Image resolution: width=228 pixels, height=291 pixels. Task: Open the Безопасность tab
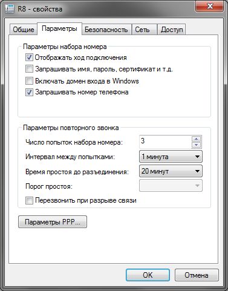[106, 30]
